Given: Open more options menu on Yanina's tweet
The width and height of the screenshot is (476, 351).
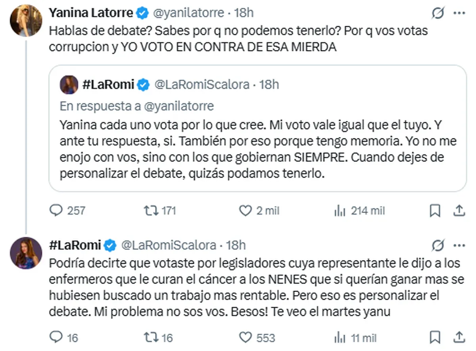Looking at the screenshot, I should click(459, 13).
